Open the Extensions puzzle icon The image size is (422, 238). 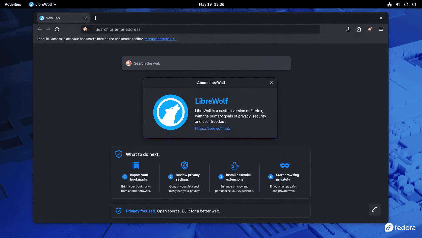point(359,29)
